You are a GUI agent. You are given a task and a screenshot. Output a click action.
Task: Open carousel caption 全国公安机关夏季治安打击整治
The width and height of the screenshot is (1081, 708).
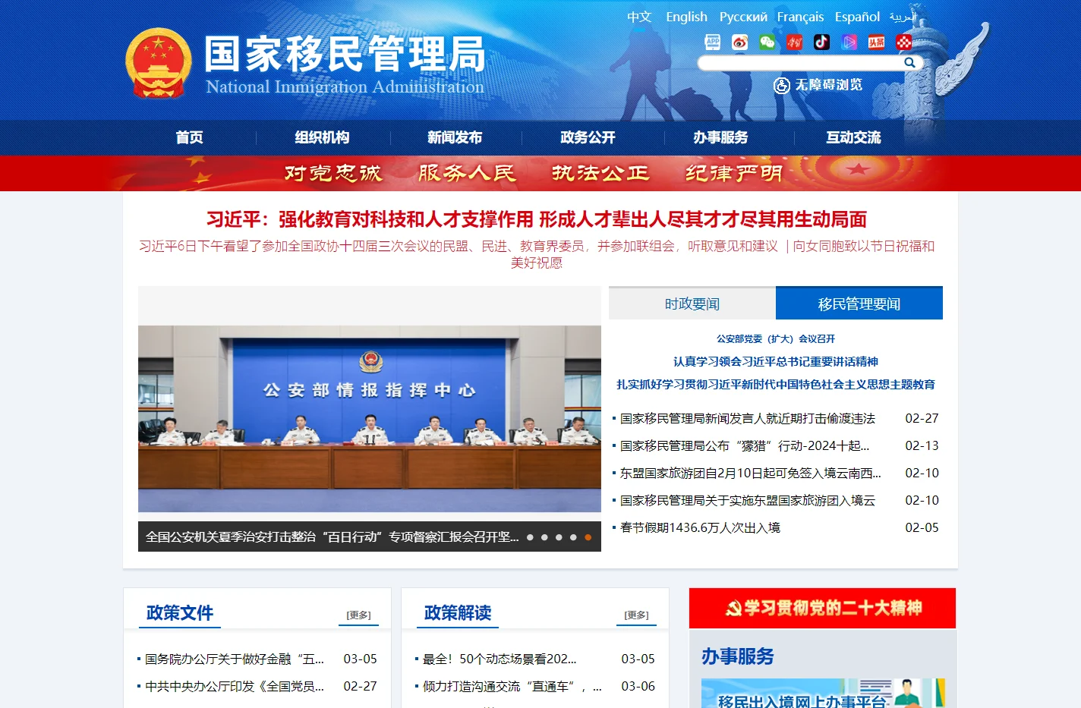tap(332, 537)
